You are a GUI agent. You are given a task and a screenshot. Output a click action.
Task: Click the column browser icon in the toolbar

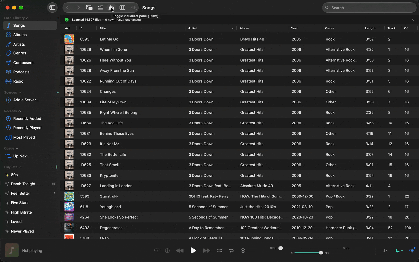point(122,8)
